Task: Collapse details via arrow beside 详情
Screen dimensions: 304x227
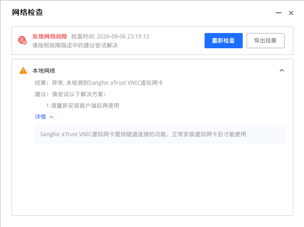Action: pos(51,117)
